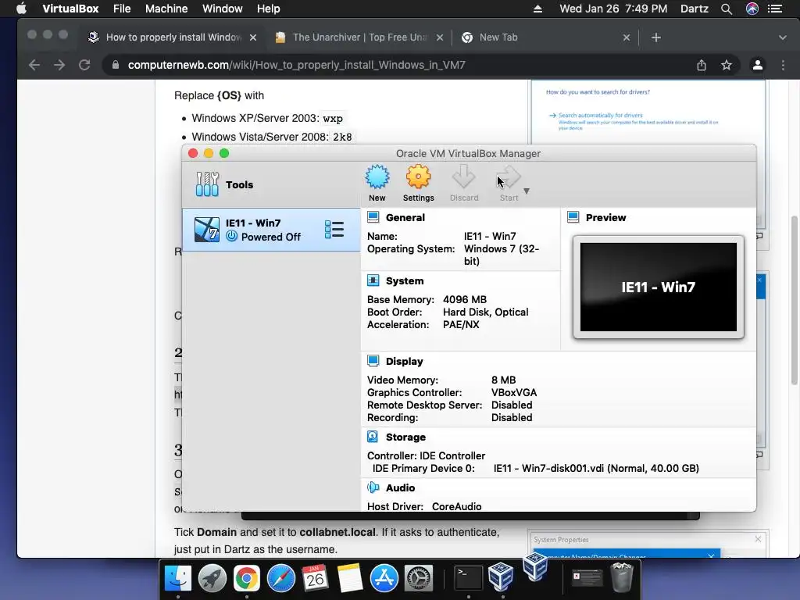This screenshot has height=600, width=800.
Task: Click the Chrome page vertical scrollbar
Action: pyautogui.click(x=794, y=301)
